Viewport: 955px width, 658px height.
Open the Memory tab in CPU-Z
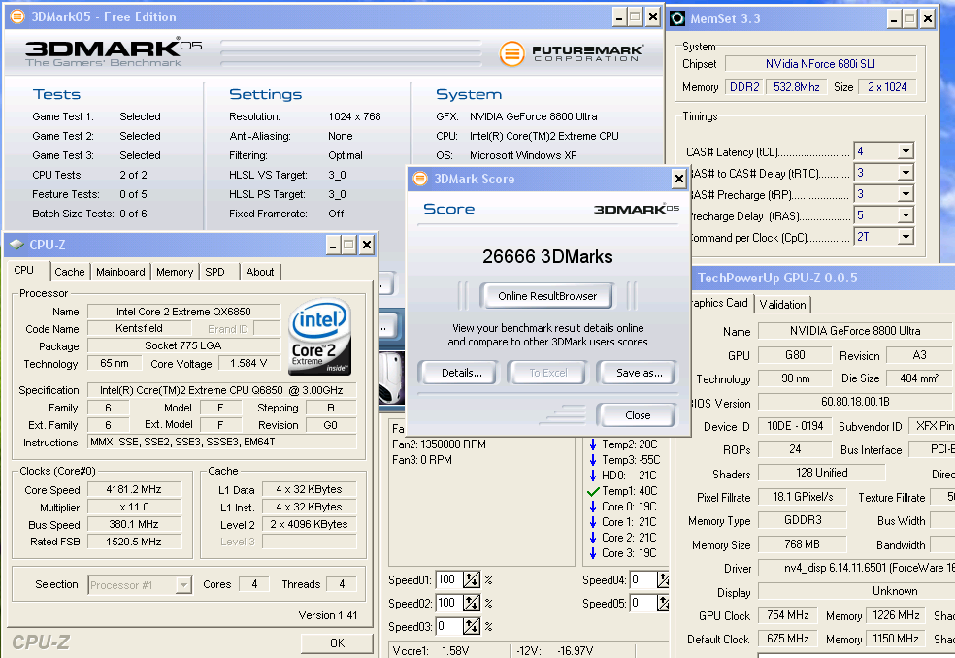174,272
